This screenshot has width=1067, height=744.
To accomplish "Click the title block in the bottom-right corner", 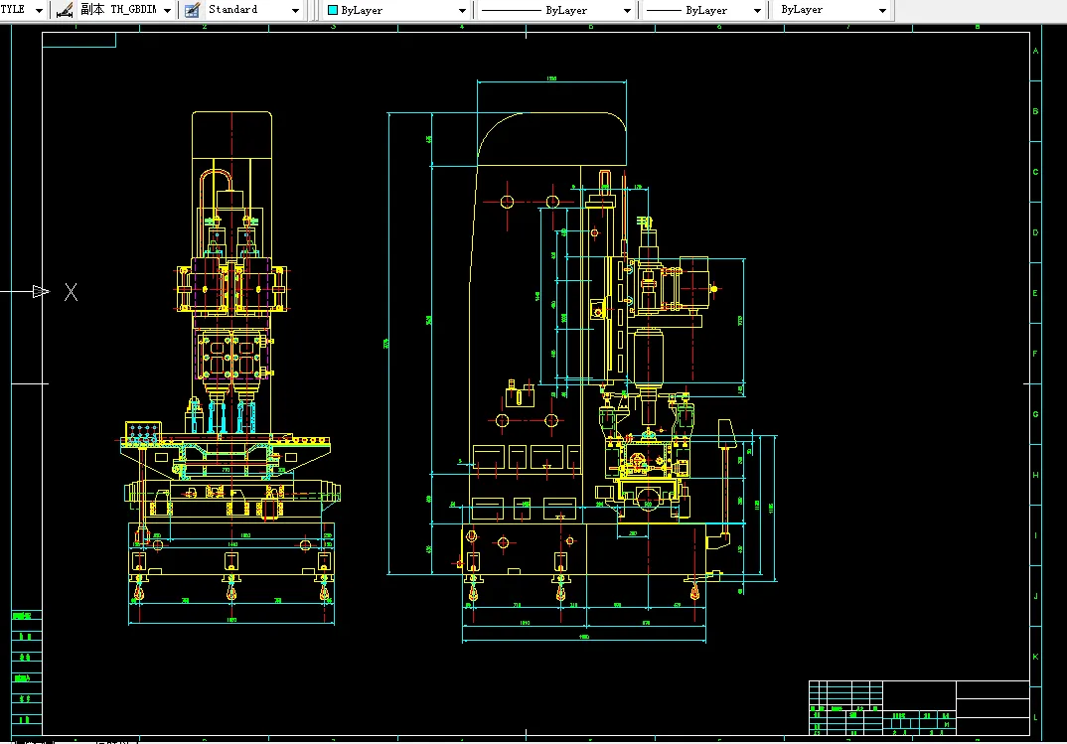I will click(x=919, y=707).
